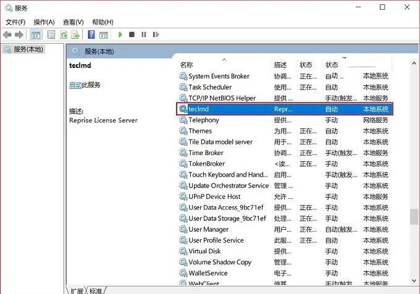The width and height of the screenshot is (420, 294).
Task: Click the Repr... description of teclmd
Action: 283,109
